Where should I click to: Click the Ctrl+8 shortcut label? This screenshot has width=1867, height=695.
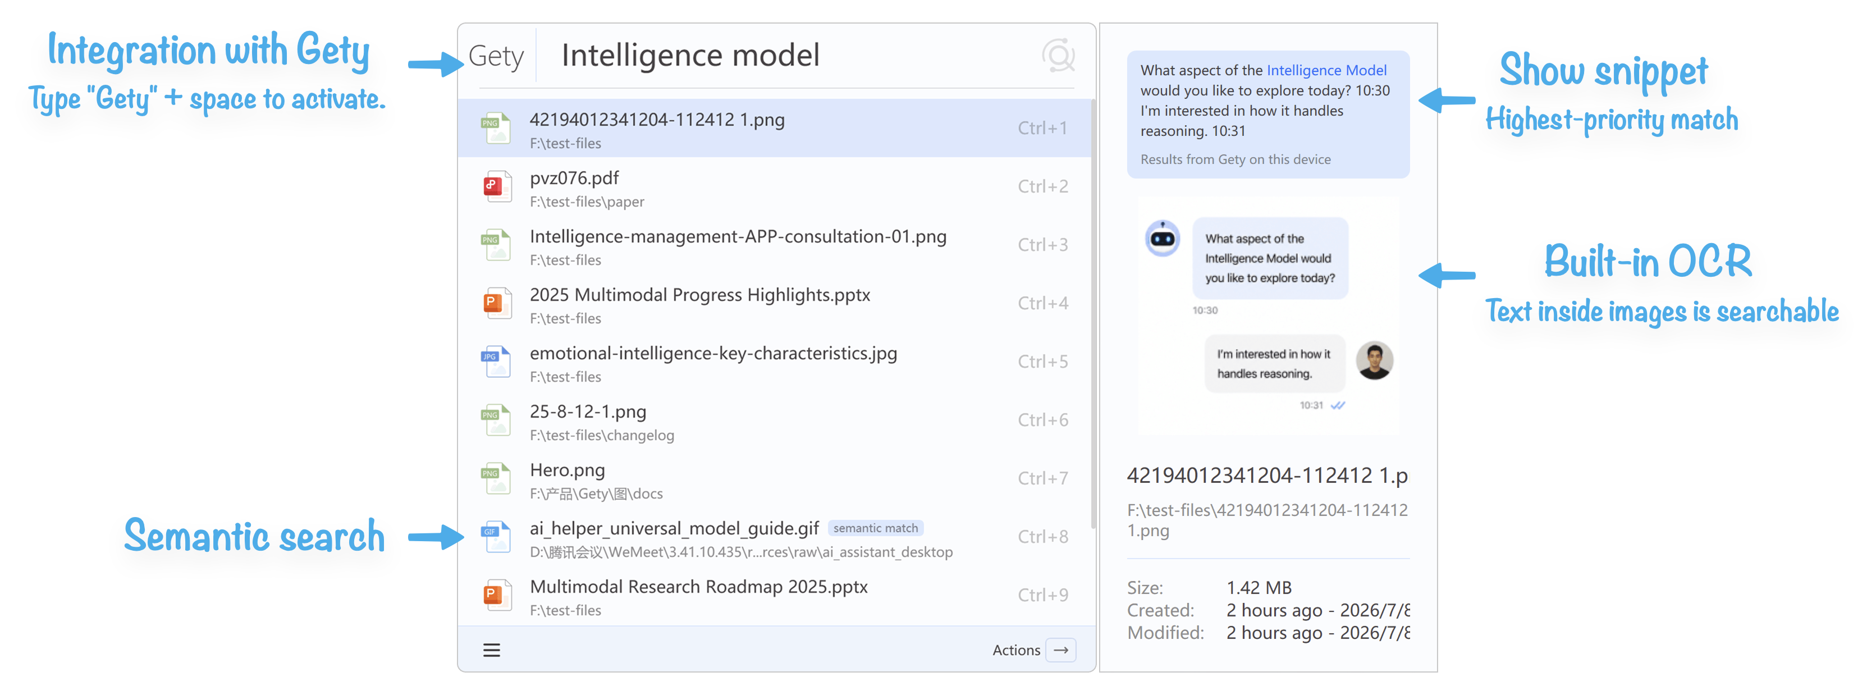(1042, 537)
